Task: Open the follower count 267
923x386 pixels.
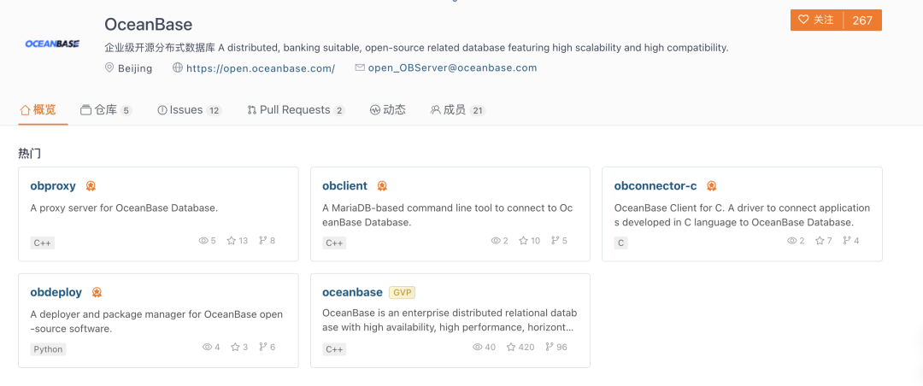Action: [x=862, y=20]
